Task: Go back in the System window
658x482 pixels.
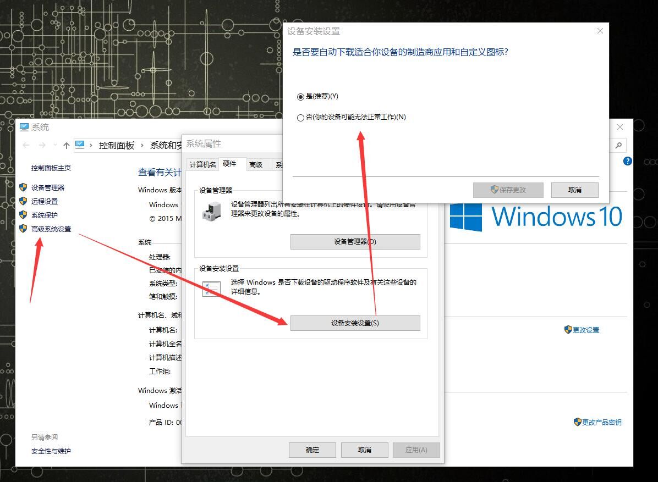Action: [x=26, y=146]
